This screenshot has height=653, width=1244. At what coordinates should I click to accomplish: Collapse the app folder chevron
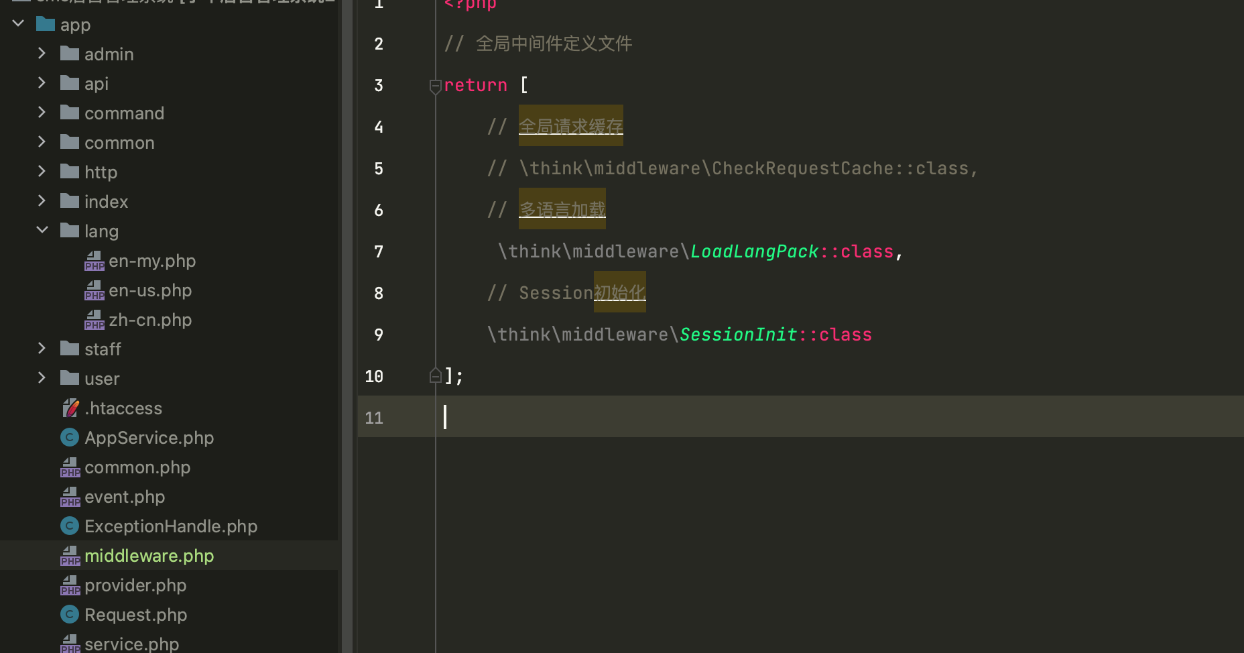click(19, 24)
